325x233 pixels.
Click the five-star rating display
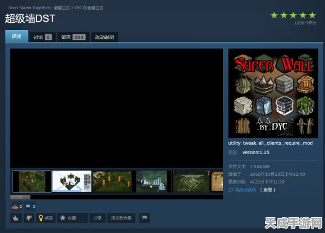(x=293, y=15)
